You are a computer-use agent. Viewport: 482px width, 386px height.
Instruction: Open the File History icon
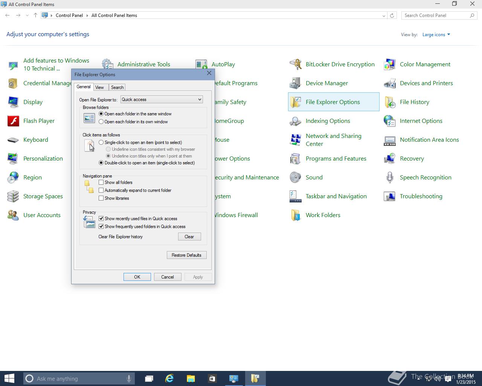(389, 102)
